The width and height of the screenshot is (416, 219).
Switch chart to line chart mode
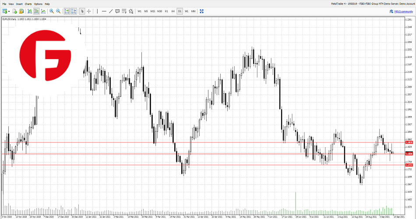pyautogui.click(x=43, y=11)
